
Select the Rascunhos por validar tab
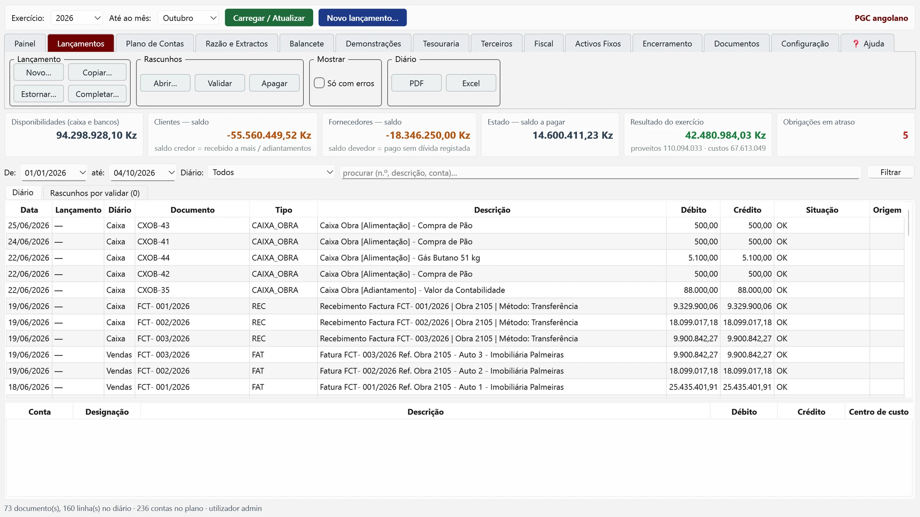tap(95, 193)
